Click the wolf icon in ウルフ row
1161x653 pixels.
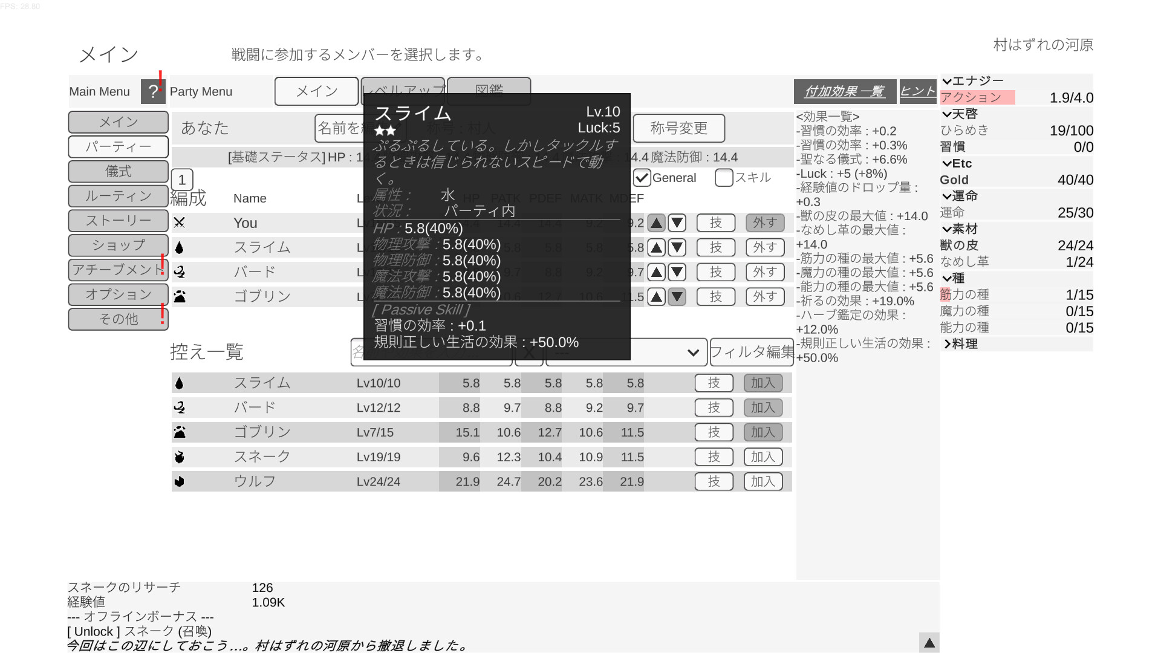179,482
